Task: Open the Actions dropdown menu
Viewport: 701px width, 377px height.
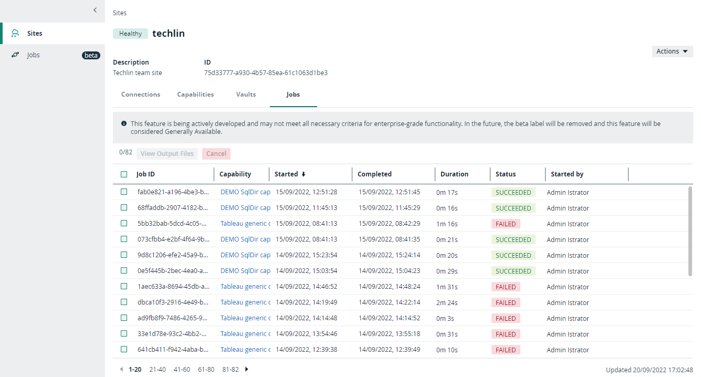Action: (x=672, y=51)
